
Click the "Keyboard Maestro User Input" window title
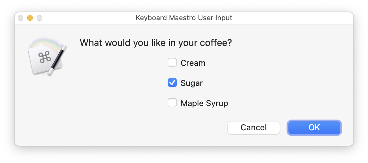[184, 18]
